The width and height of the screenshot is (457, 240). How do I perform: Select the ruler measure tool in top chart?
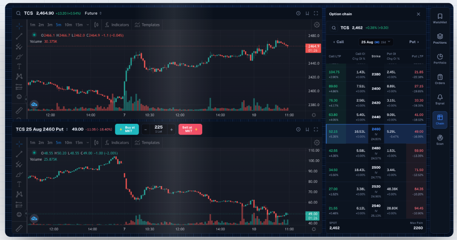tap(19, 110)
